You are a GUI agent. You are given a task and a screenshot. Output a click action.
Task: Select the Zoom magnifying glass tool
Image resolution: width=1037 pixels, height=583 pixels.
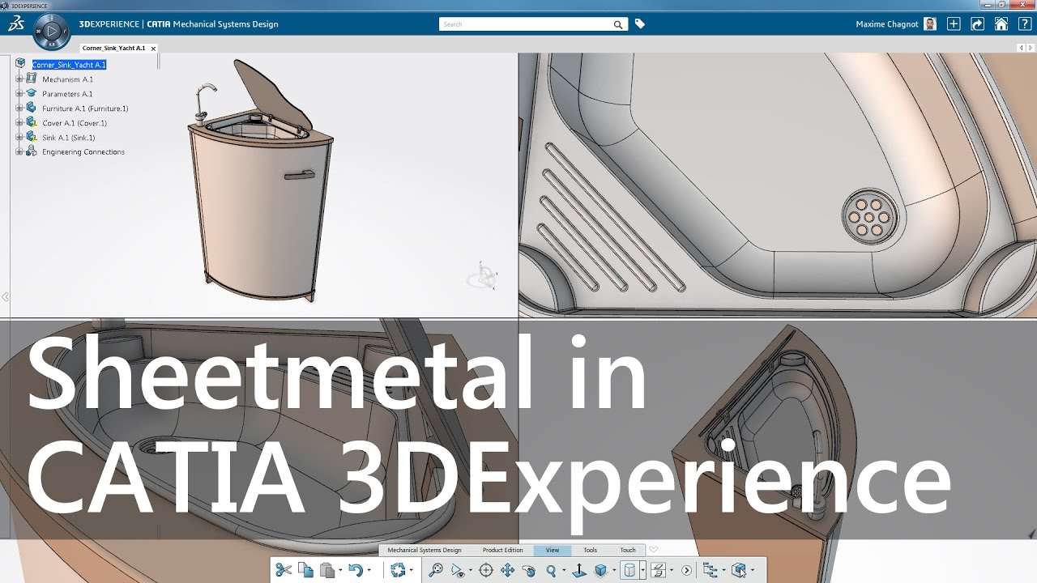tap(552, 570)
